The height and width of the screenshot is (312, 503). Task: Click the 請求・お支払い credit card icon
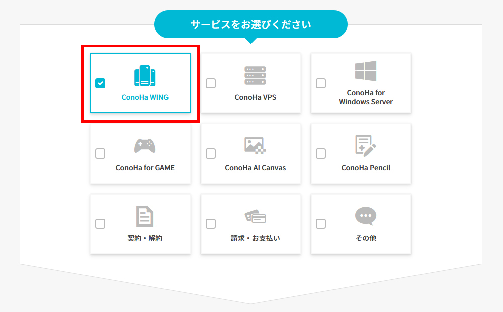(x=256, y=216)
